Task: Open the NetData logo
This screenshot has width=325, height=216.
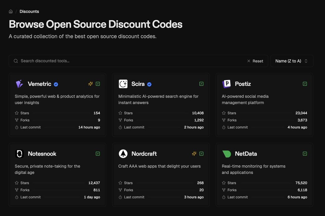Action: point(226,154)
